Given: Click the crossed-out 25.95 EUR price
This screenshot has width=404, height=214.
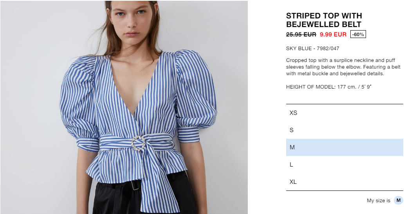Looking at the screenshot, I should pos(301,34).
